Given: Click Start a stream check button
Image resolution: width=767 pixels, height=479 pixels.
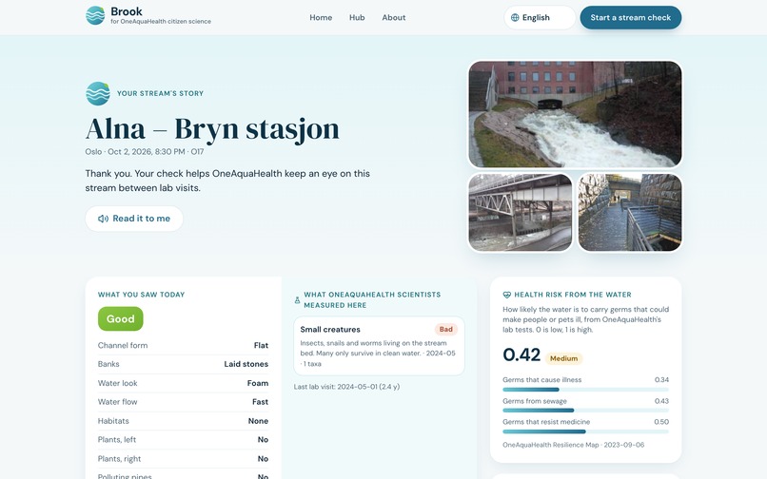Looking at the screenshot, I should [631, 18].
